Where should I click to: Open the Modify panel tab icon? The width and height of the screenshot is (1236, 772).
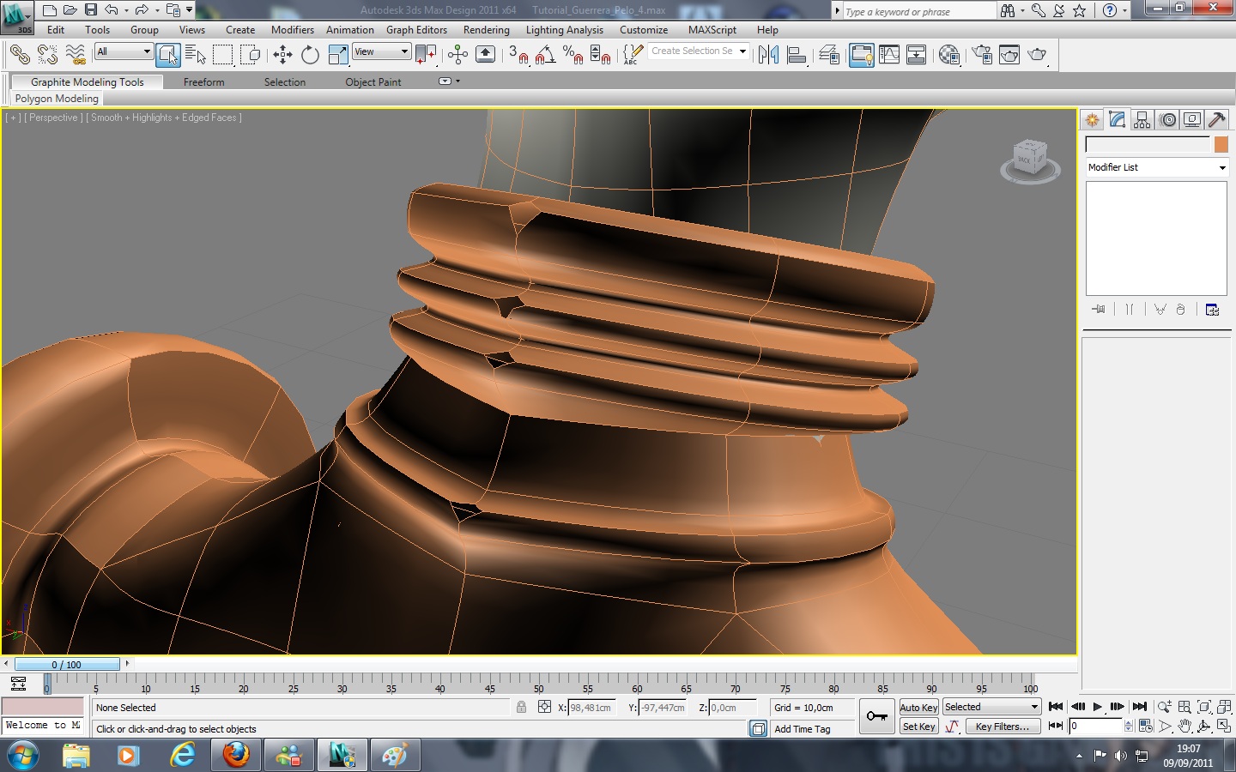[1117, 120]
